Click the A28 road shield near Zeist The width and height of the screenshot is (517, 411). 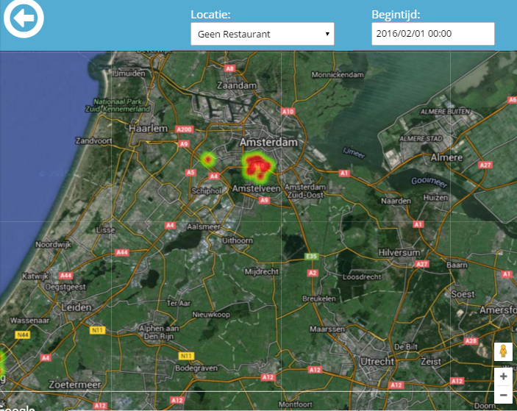coord(471,341)
